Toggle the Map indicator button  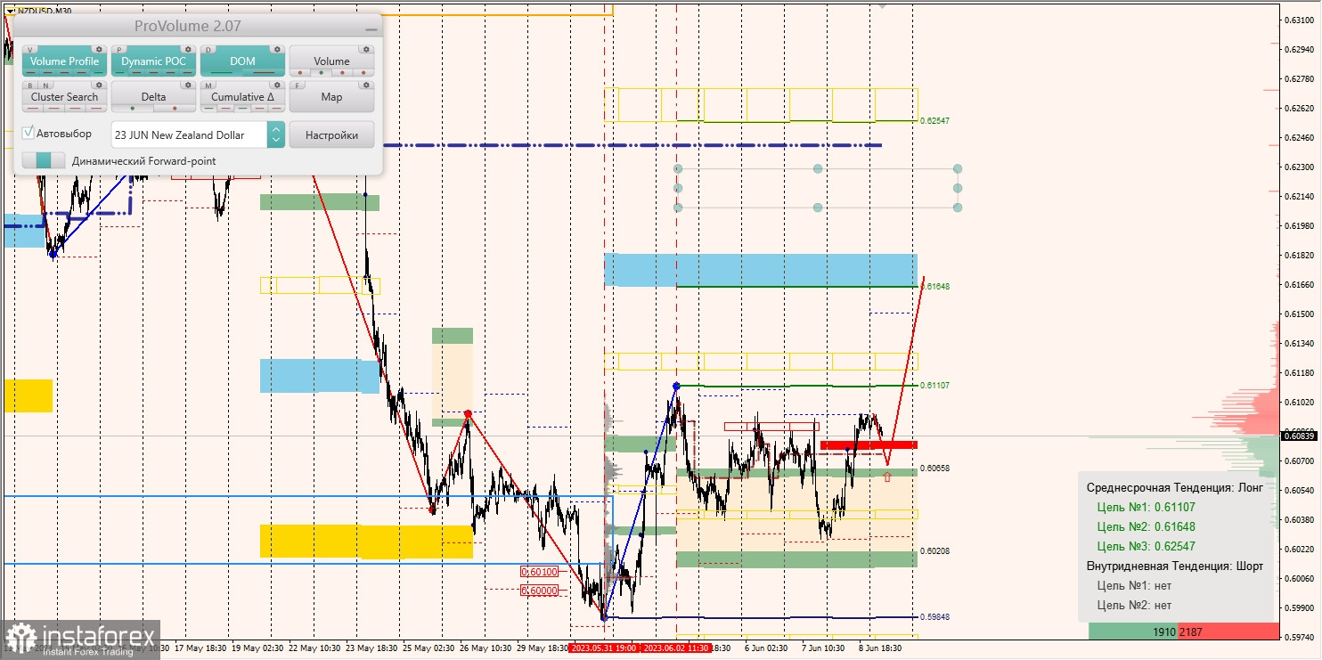(x=331, y=96)
